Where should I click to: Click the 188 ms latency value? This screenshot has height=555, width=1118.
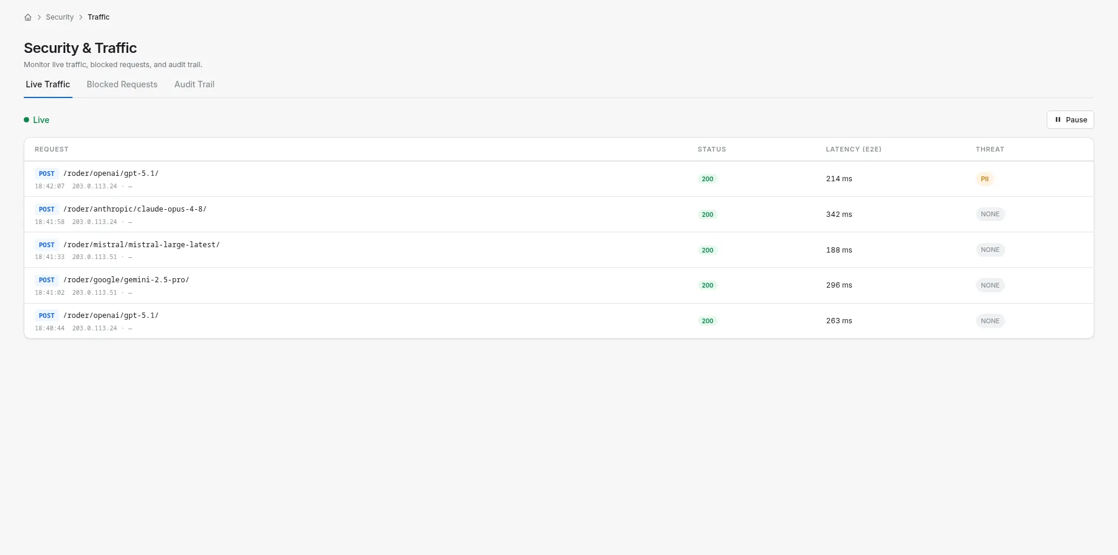pos(839,250)
